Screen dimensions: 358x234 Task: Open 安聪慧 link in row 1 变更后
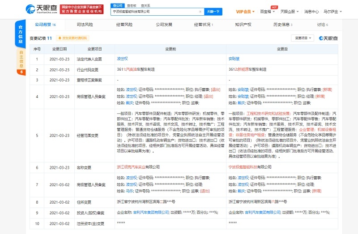(234, 59)
